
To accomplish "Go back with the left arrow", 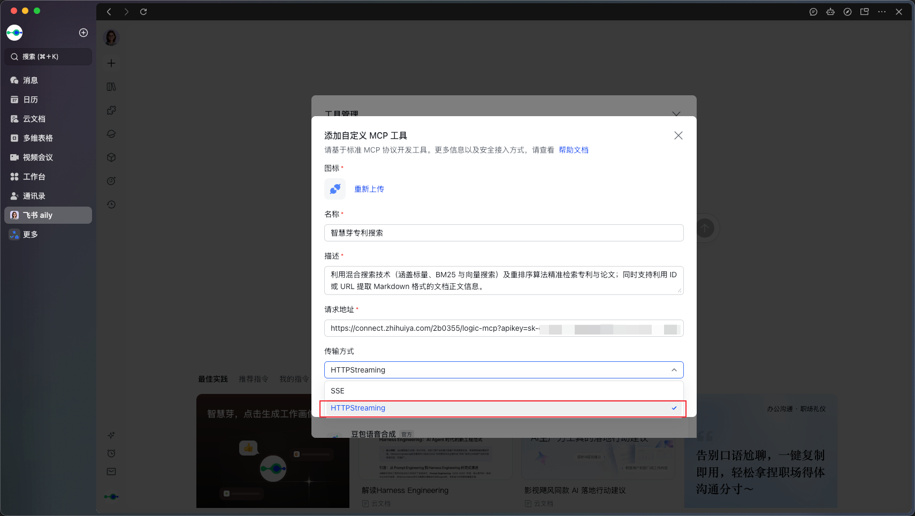I will pos(109,12).
